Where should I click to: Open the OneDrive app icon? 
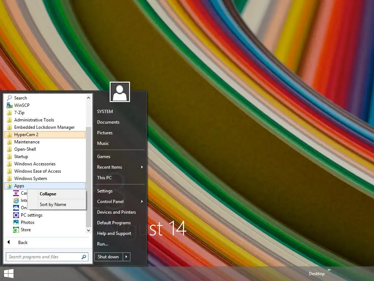click(x=16, y=208)
